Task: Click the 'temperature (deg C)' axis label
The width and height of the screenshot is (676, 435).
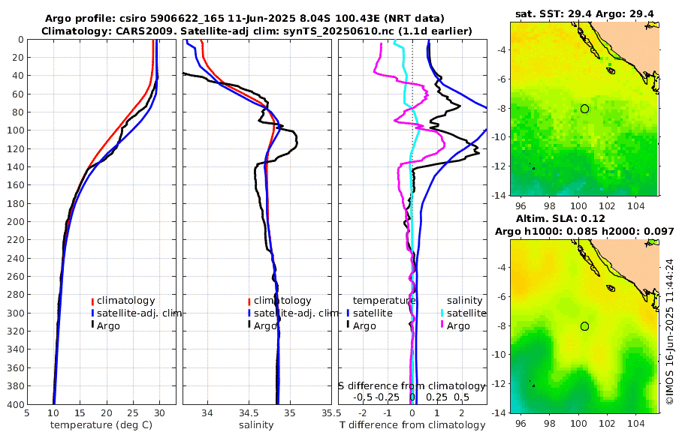Action: click(x=101, y=425)
